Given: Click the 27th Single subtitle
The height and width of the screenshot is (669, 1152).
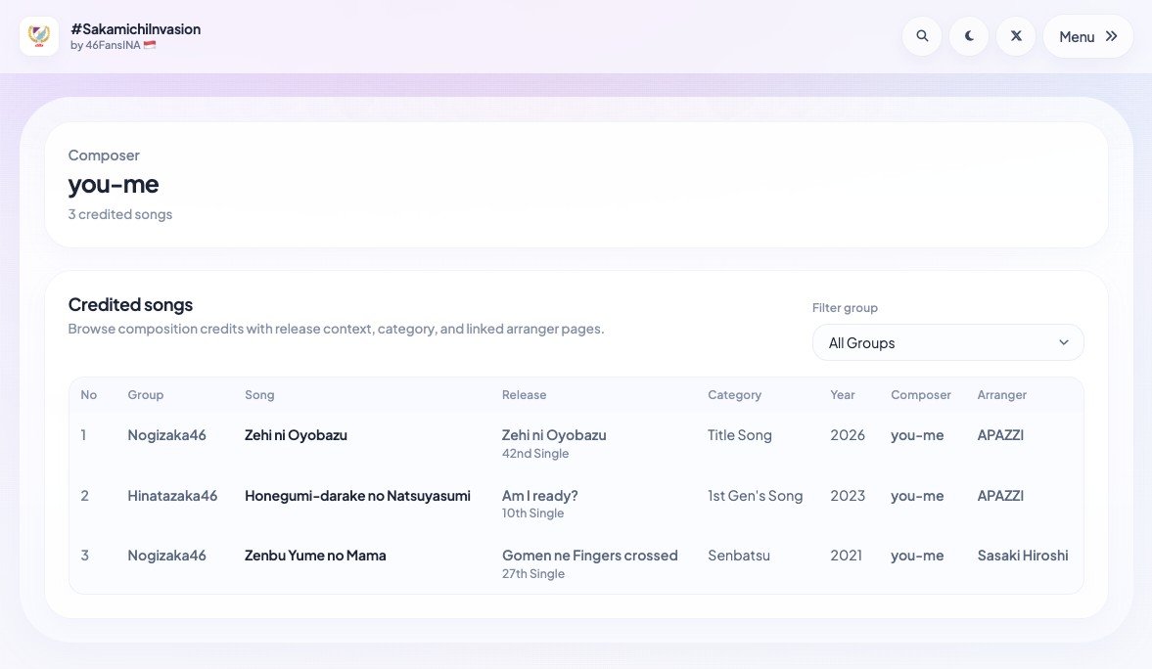Looking at the screenshot, I should (533, 573).
